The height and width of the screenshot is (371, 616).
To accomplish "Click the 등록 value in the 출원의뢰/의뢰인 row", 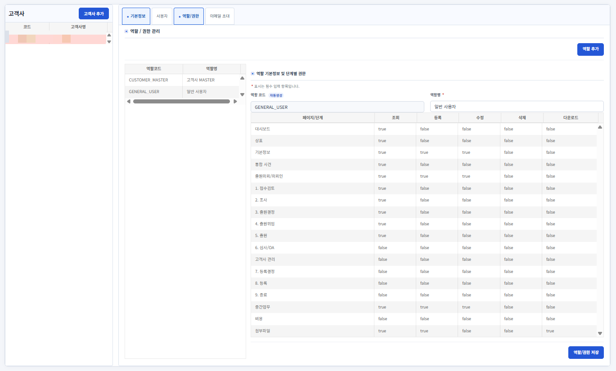I will pyautogui.click(x=424, y=176).
